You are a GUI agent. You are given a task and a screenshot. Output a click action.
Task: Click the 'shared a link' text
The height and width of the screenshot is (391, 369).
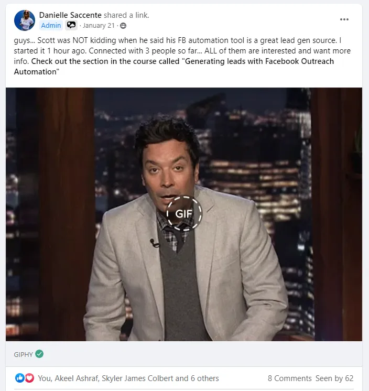coord(126,15)
